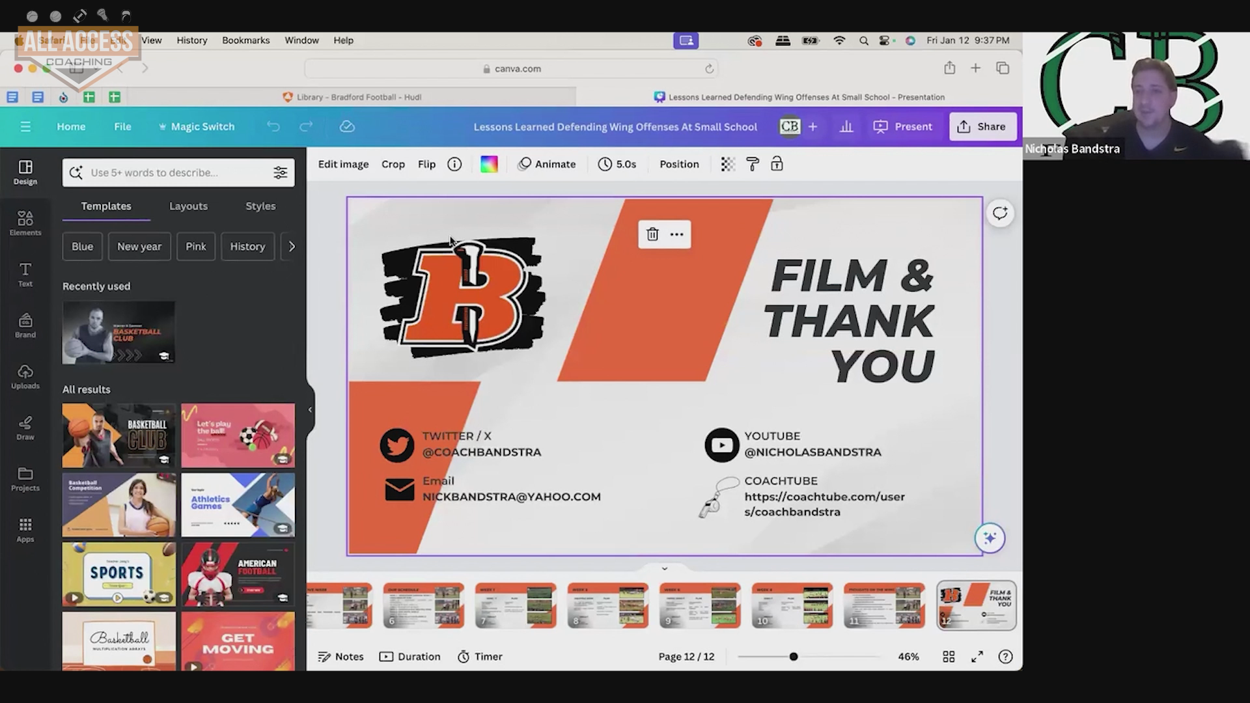1250x703 pixels.
Task: Open the Safari share icon
Action: click(x=950, y=68)
